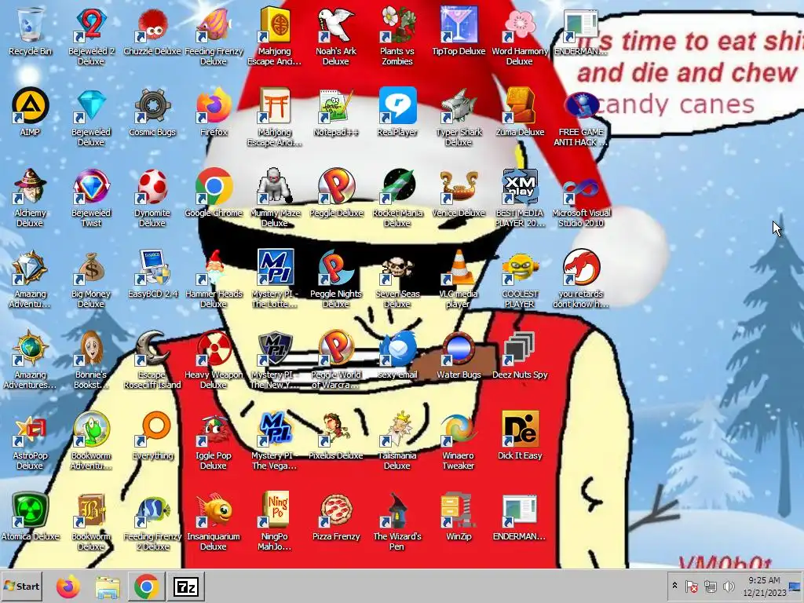This screenshot has width=804, height=603.
Task: Click the Deez Nuts Spy icon
Action: point(520,356)
